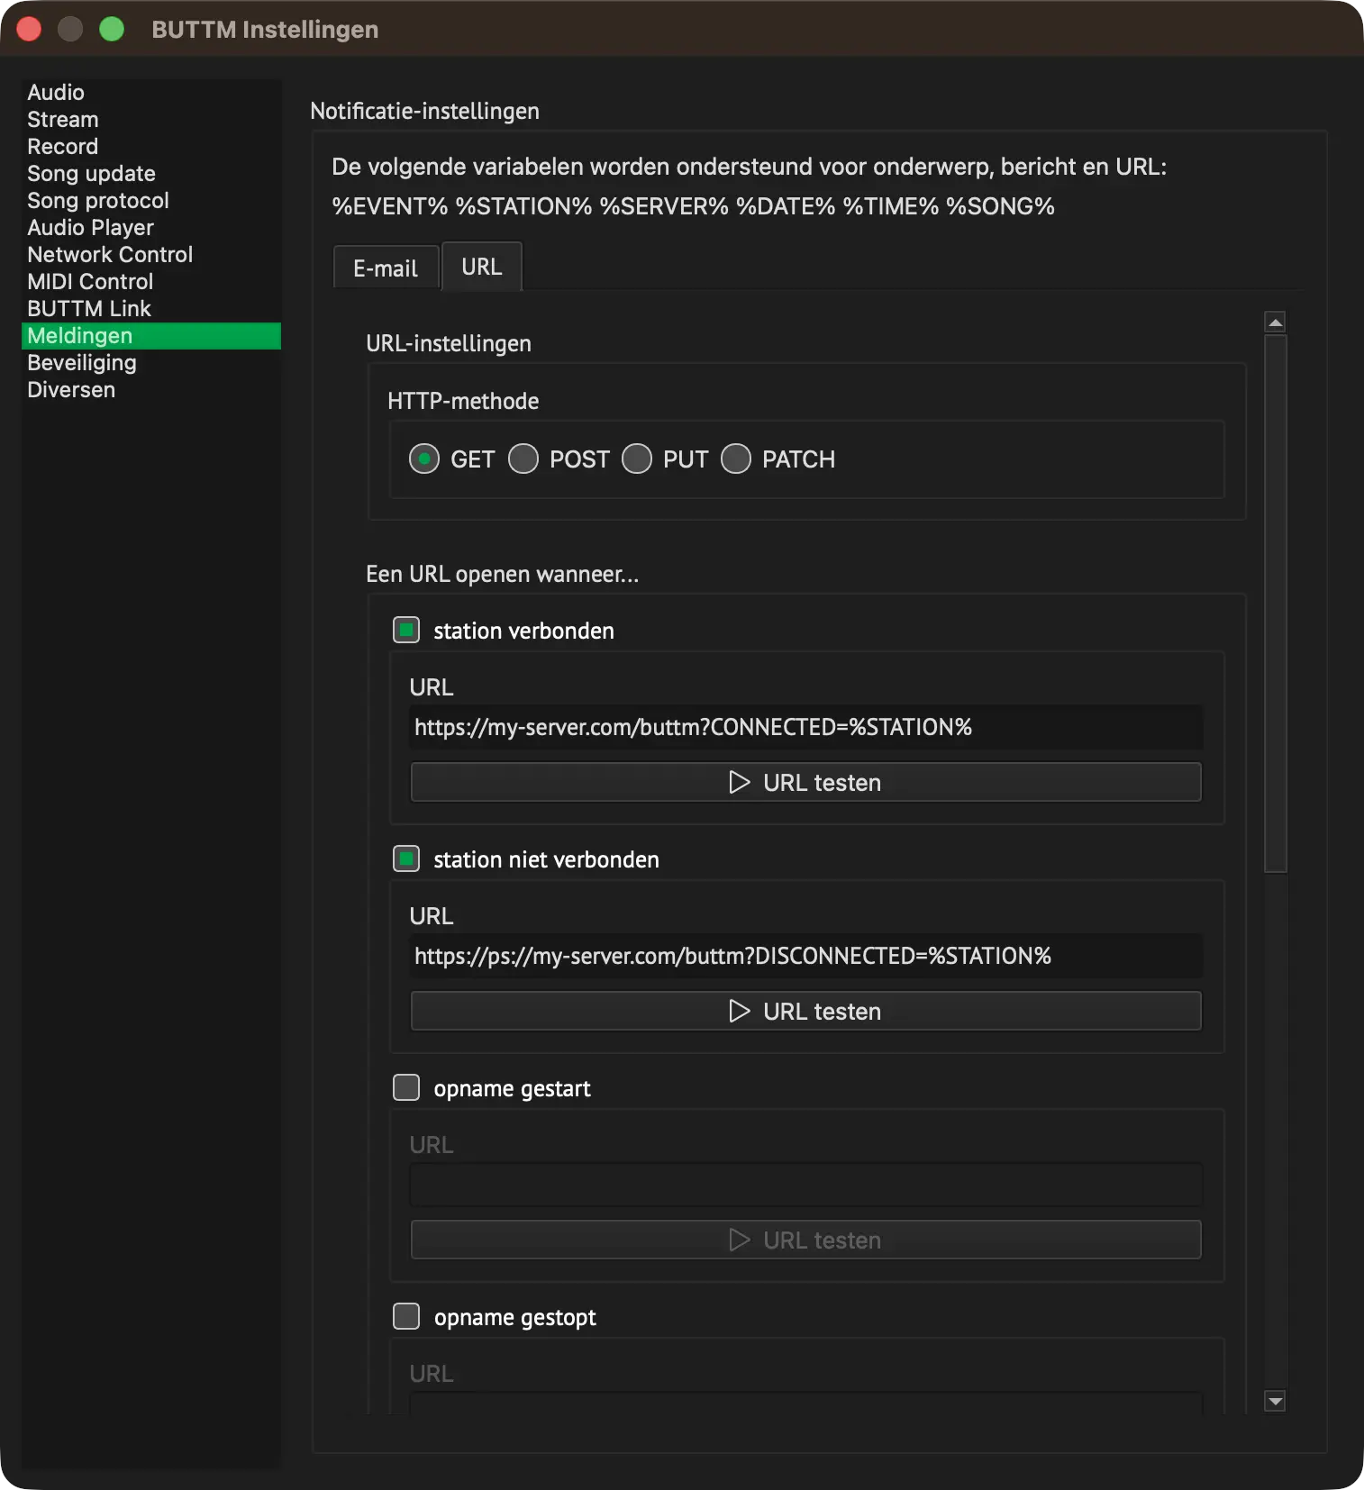Switch to the URL tab
1364x1490 pixels.
pyautogui.click(x=482, y=267)
